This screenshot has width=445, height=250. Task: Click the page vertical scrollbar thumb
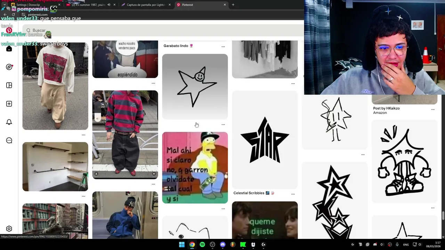pyautogui.click(x=443, y=215)
